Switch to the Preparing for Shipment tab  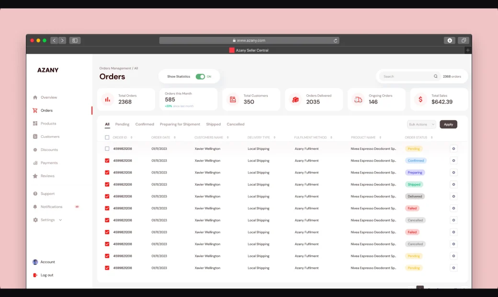(x=180, y=124)
